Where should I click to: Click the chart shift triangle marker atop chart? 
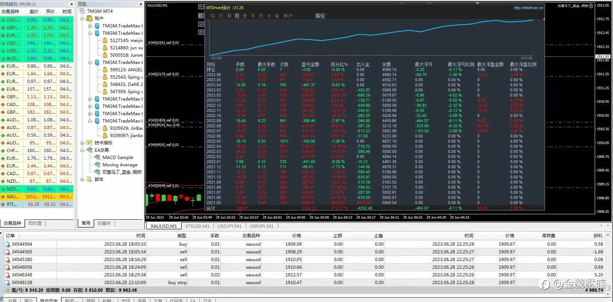tap(478, 3)
